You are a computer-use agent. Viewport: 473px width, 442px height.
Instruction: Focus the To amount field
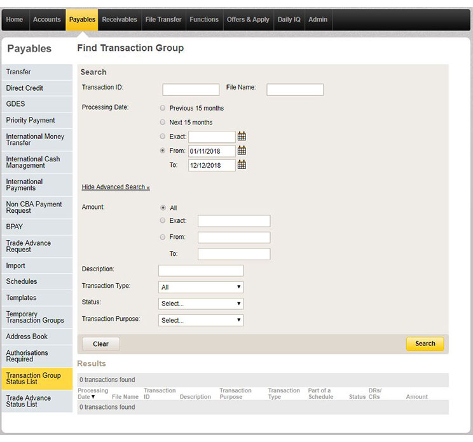234,254
